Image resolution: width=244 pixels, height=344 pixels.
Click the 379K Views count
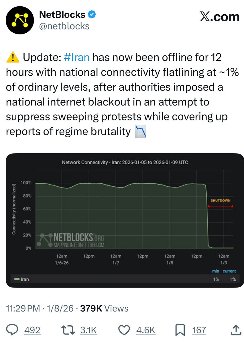[104, 308]
